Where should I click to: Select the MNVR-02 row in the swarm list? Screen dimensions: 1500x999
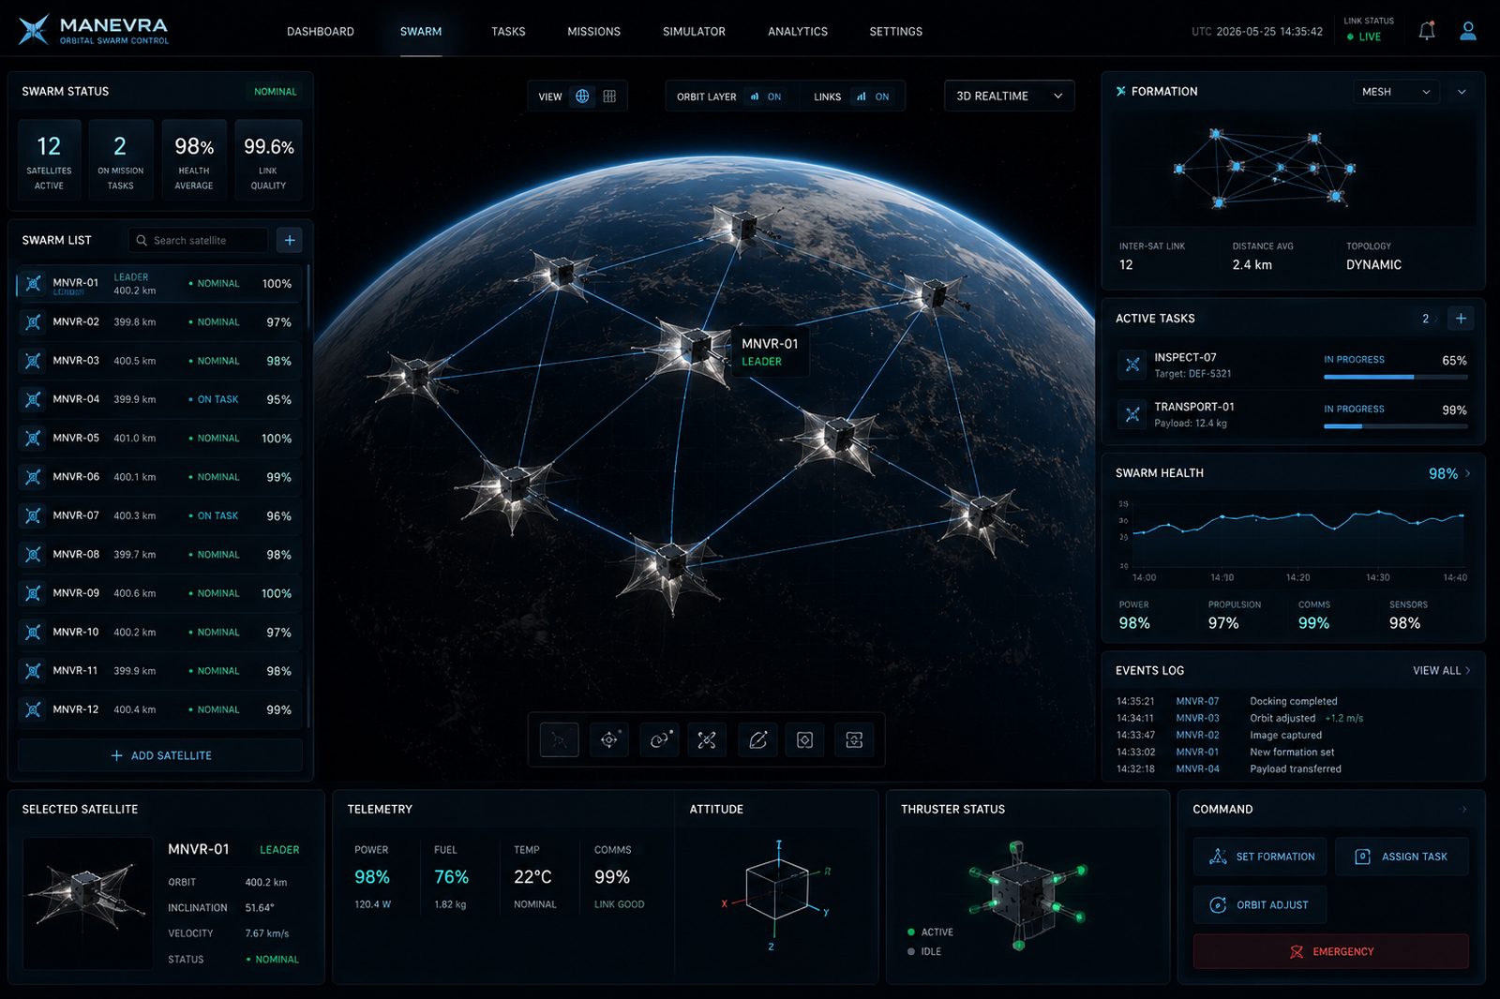click(160, 322)
